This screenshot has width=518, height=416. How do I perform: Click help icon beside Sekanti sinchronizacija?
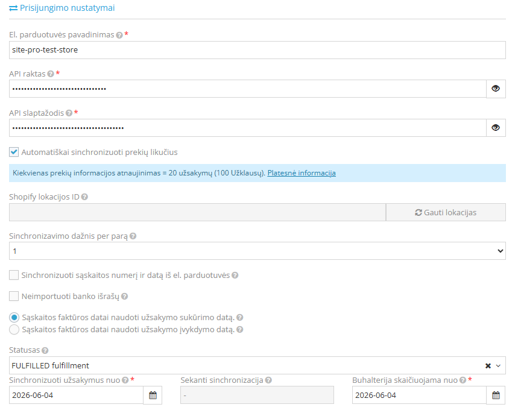268,380
